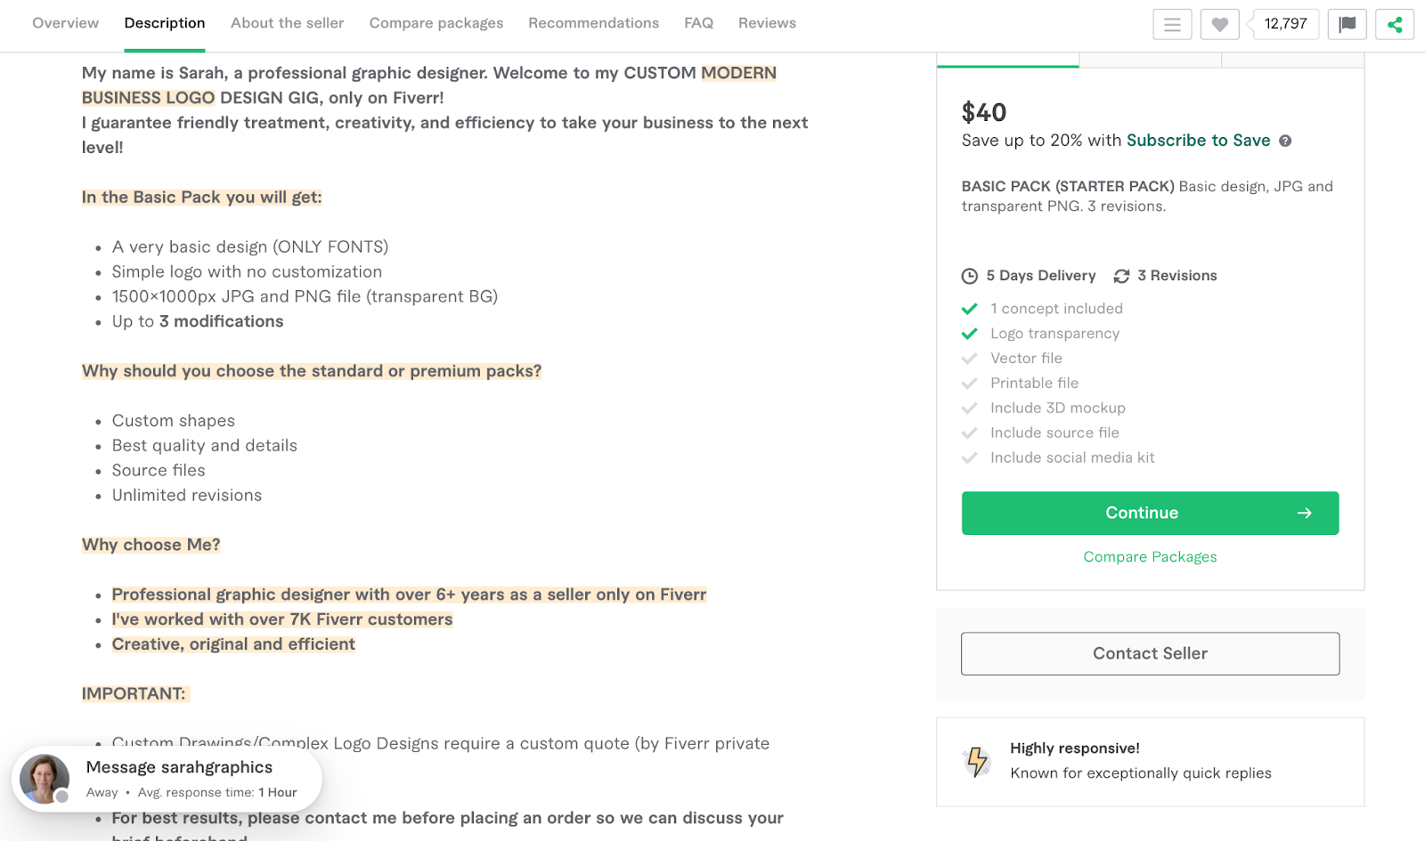This screenshot has width=1425, height=841.
Task: Open the About the seller tab
Action: 287,23
